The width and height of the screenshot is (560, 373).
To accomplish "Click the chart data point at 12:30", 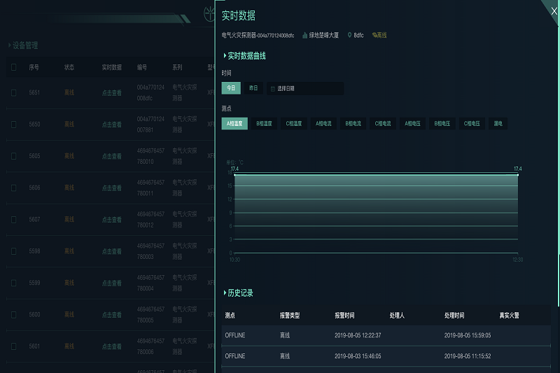I will tap(518, 175).
